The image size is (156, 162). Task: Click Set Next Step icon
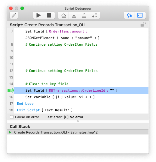(x=94, y=15)
